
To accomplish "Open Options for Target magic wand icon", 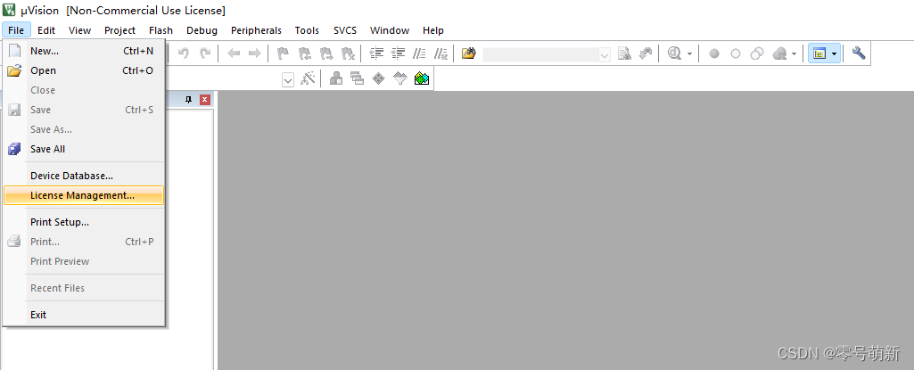I will click(308, 78).
